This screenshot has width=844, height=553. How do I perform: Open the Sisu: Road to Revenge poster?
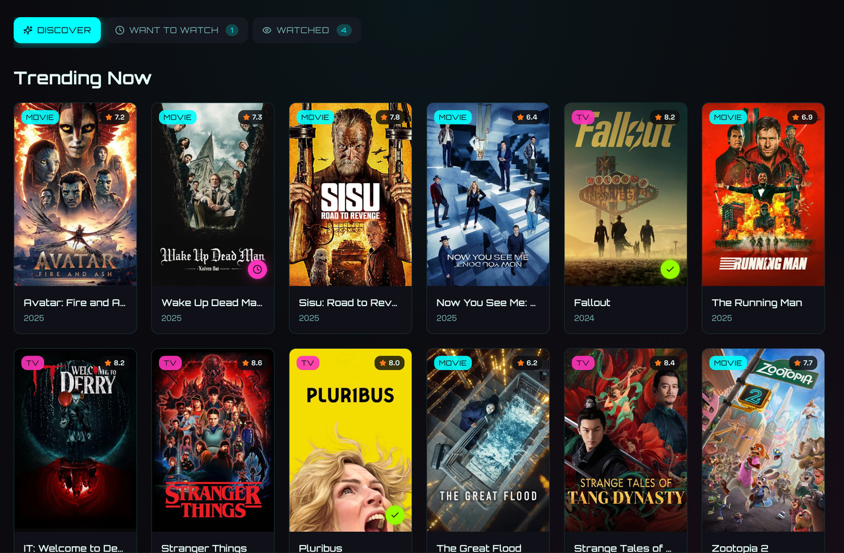[x=351, y=194]
